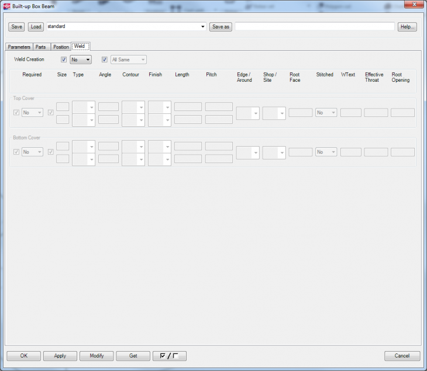Click the check/uncheck all toggle button
The image size is (427, 371).
click(x=169, y=356)
